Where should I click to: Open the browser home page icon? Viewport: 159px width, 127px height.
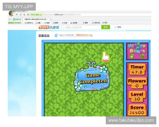pos(24,15)
